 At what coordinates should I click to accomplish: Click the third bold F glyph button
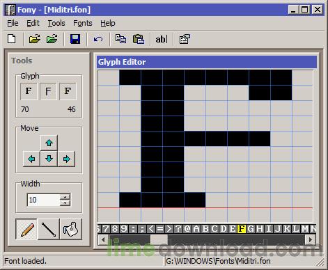68,91
